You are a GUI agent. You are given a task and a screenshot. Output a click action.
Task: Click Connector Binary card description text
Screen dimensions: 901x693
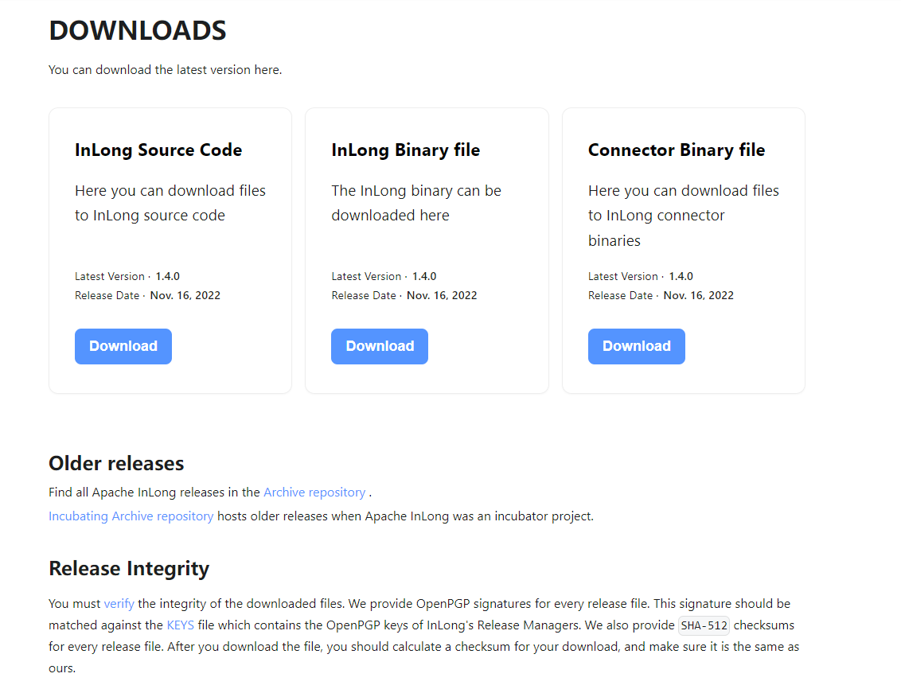[683, 216]
